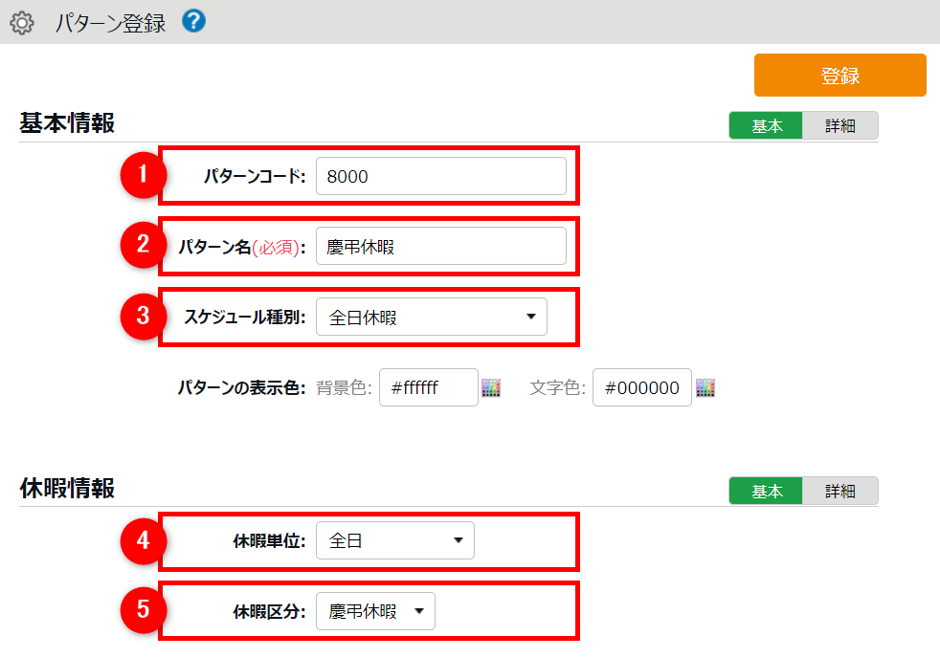Select 基本 toggle in 休暇情報 section
The height and width of the screenshot is (658, 940).
[766, 492]
